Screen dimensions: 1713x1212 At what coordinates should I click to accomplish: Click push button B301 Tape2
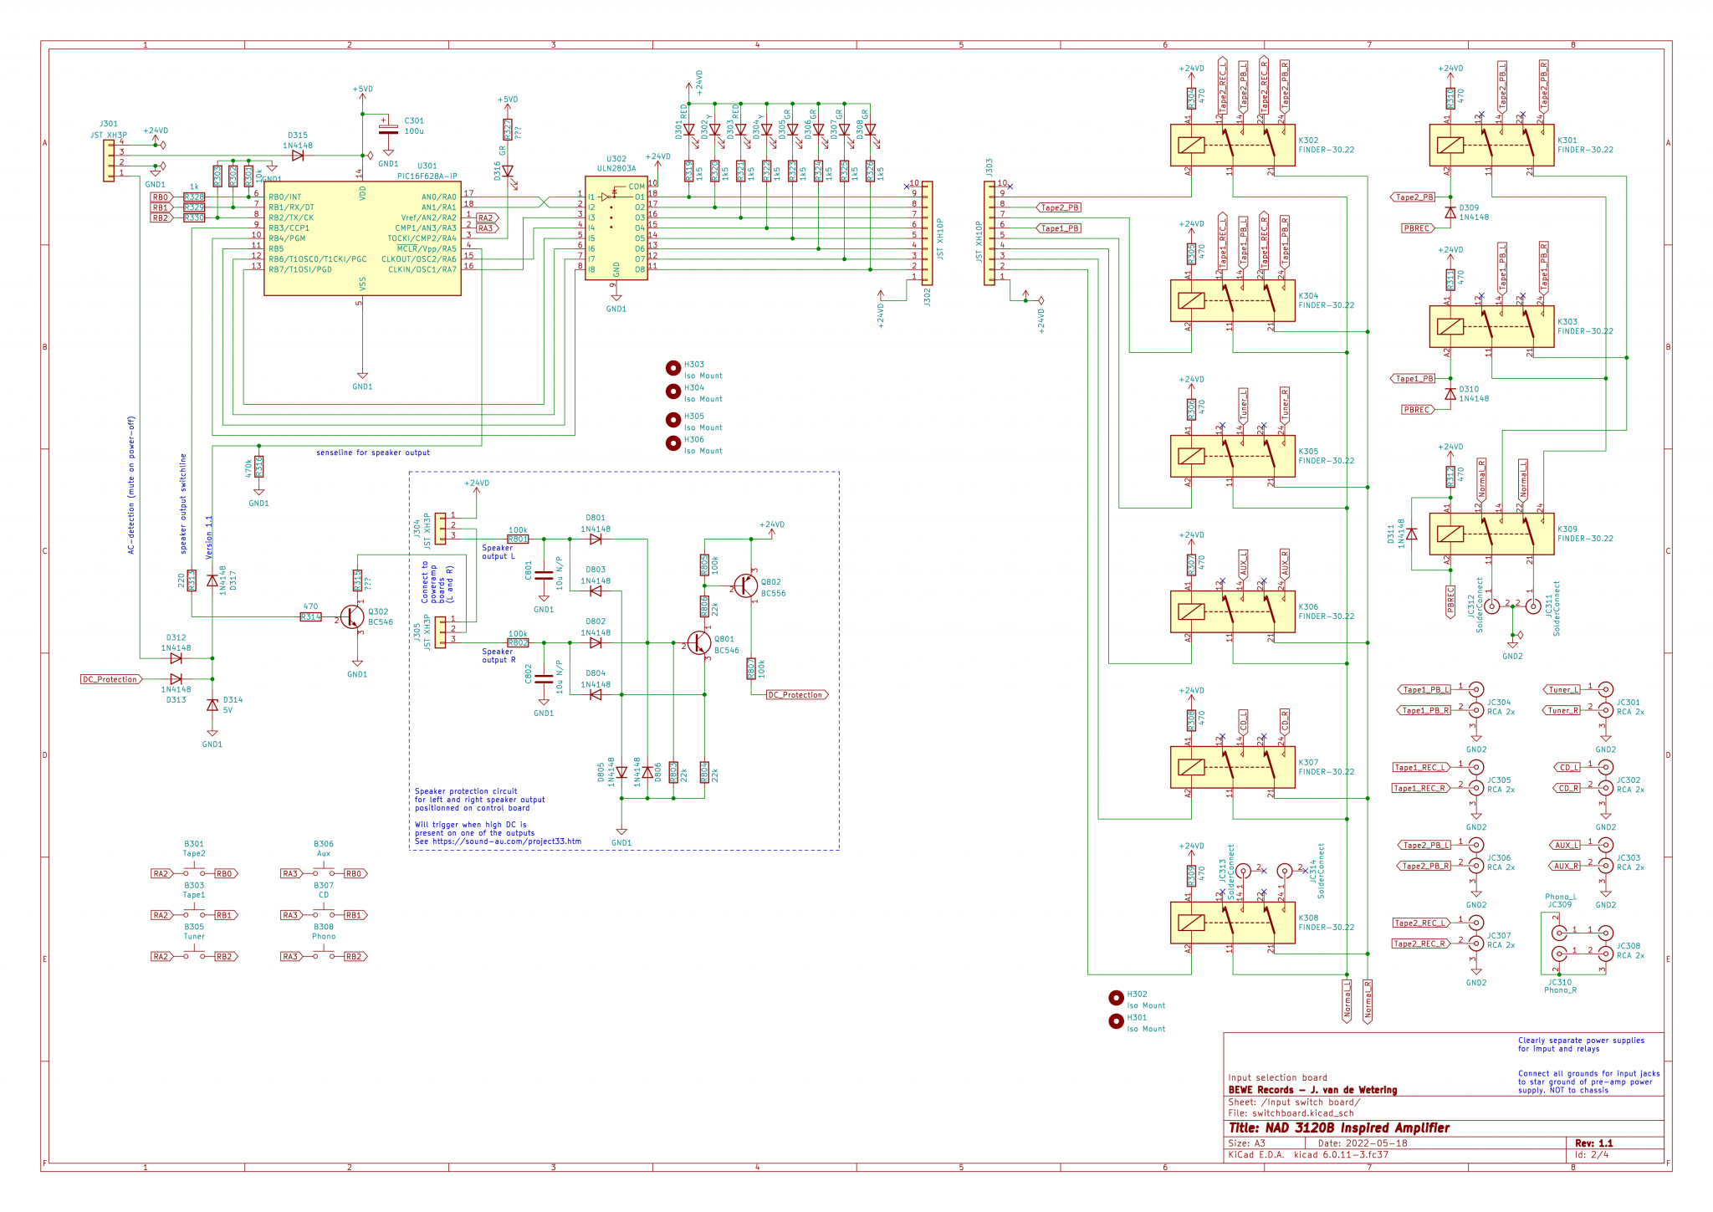194,872
